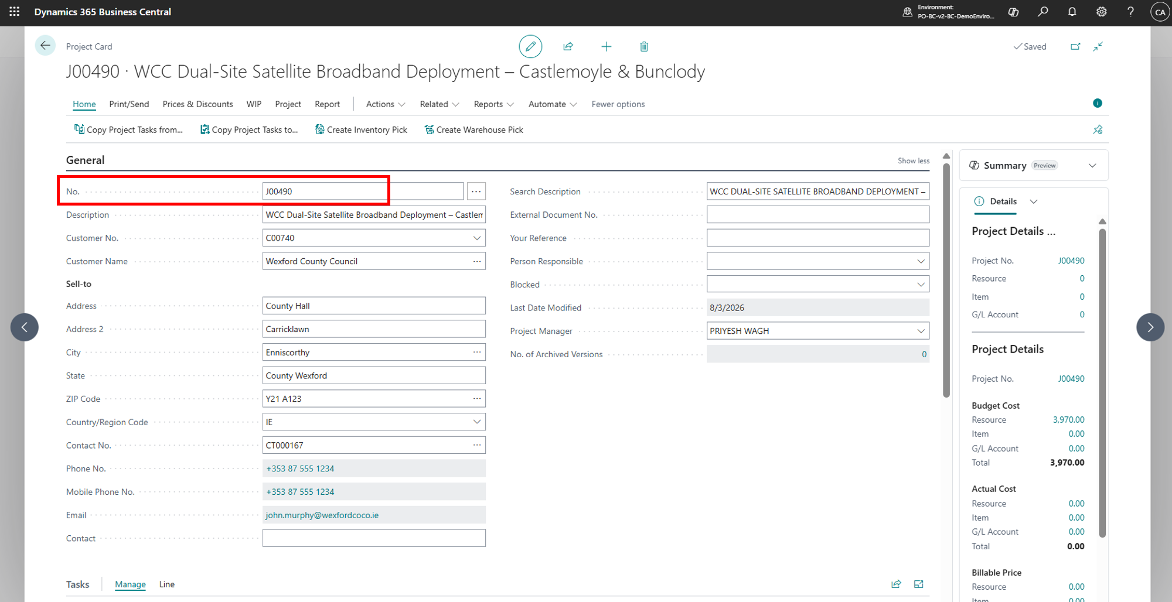Open the Project Manager dropdown
The height and width of the screenshot is (602, 1172).
point(921,331)
